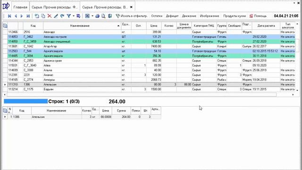Switch to the 'Главная' tab

coord(20,7)
